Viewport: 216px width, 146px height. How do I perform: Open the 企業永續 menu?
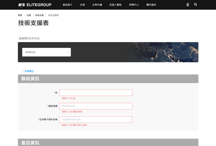pyautogui.click(x=97, y=5)
